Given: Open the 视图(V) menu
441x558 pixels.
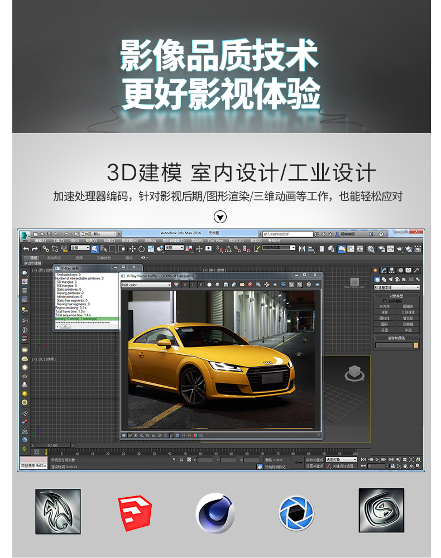Looking at the screenshot, I should (91, 240).
